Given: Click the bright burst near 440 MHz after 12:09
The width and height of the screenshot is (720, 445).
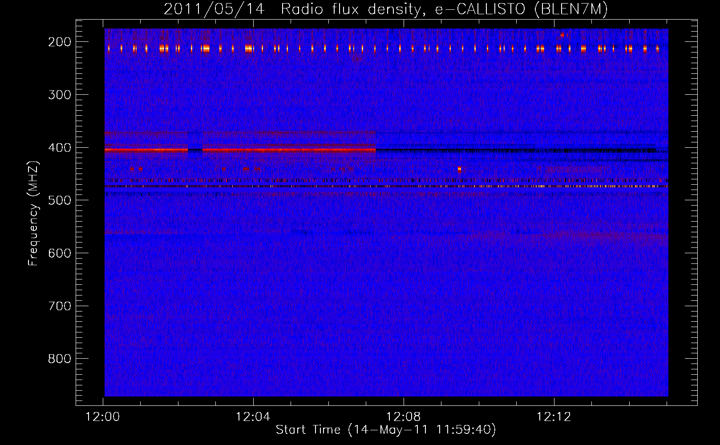Looking at the screenshot, I should (460, 169).
